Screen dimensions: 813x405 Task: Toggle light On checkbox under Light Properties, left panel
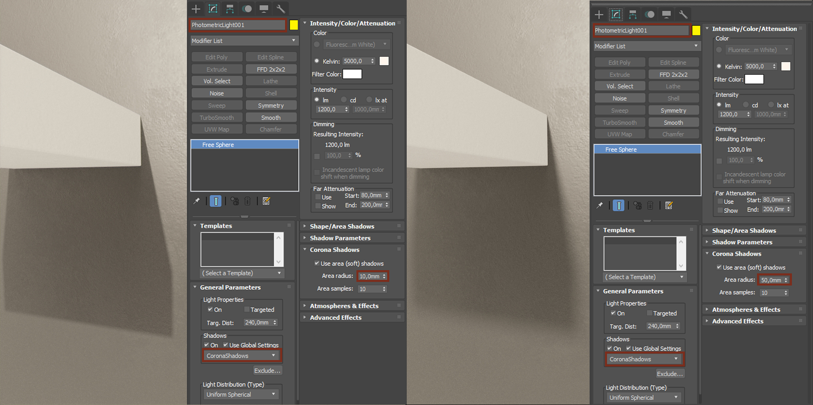pos(210,309)
